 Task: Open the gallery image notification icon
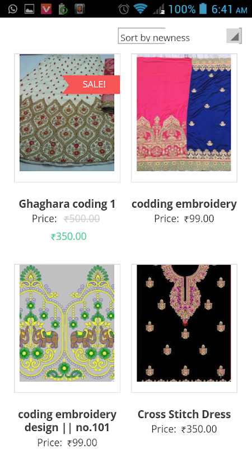pyautogui.click(x=29, y=9)
